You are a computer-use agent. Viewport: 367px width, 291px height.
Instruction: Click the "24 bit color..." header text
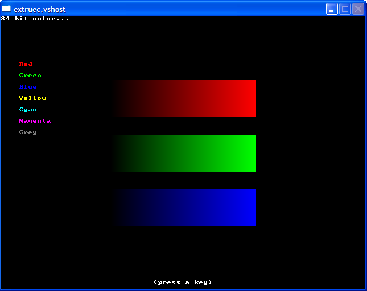tap(35, 19)
